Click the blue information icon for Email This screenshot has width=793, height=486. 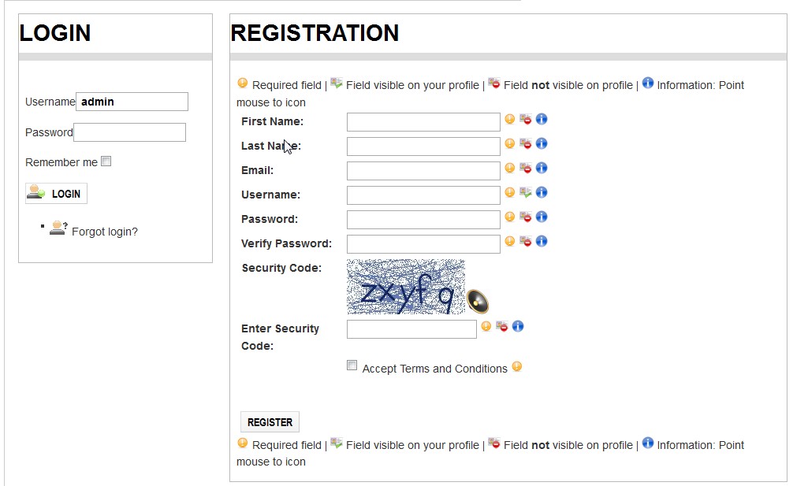coord(541,168)
